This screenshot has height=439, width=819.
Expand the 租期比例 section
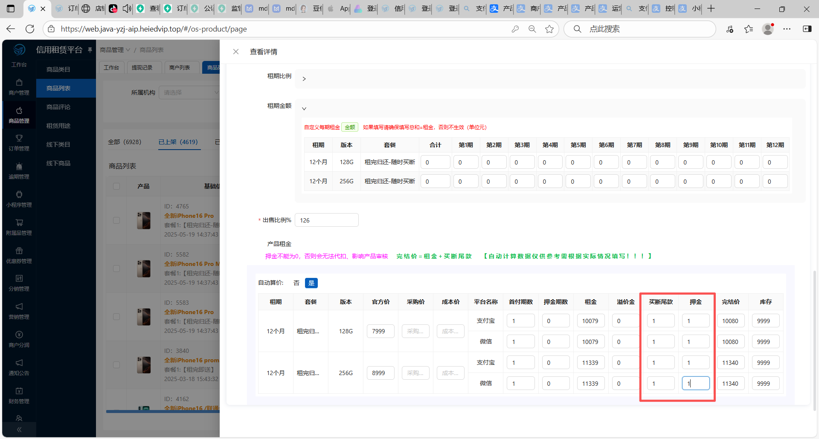pos(304,79)
